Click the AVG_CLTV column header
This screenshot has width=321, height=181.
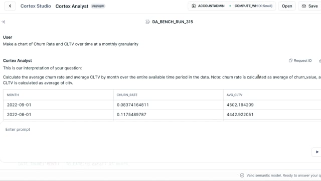pos(234,95)
